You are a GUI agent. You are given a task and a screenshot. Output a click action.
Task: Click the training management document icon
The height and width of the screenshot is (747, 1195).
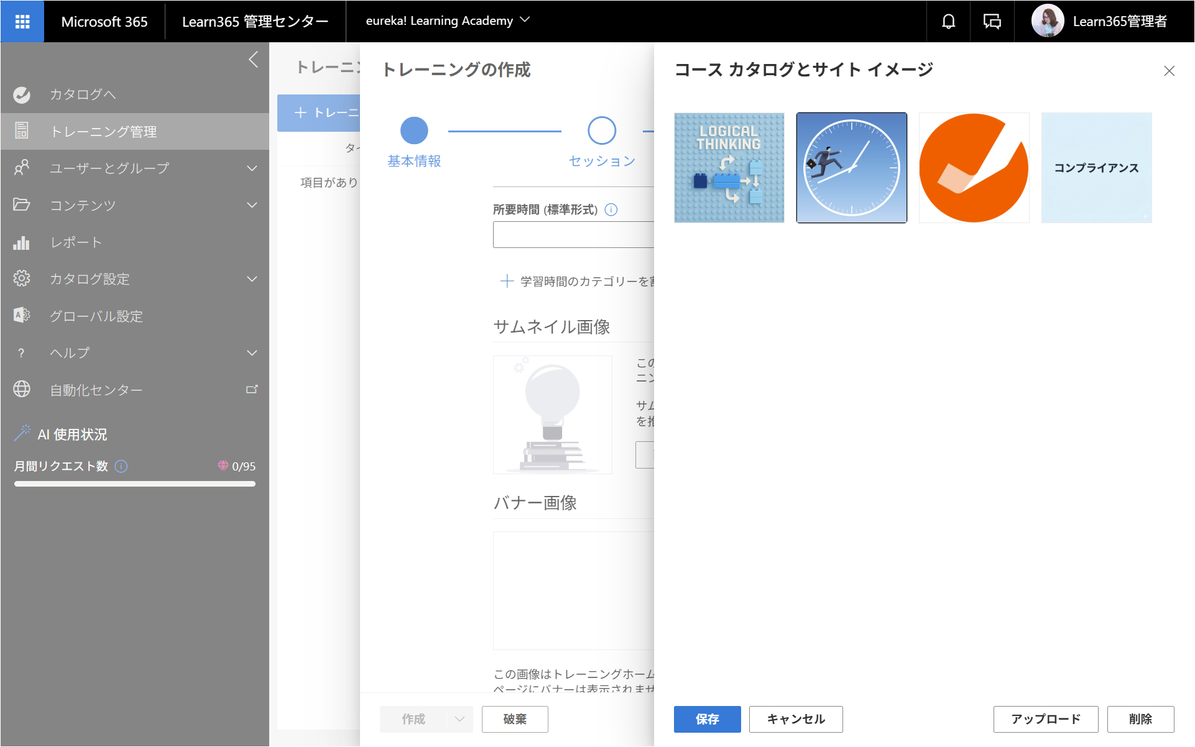[22, 131]
